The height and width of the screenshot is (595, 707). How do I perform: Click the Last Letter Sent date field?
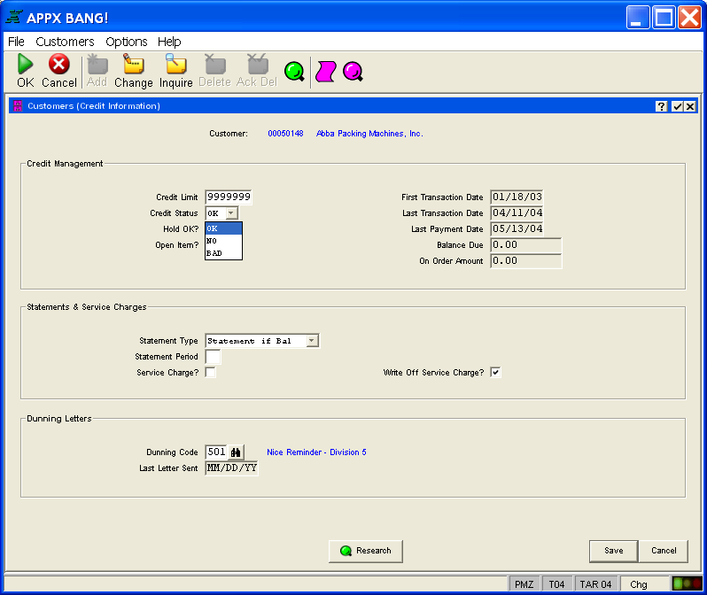tap(232, 467)
